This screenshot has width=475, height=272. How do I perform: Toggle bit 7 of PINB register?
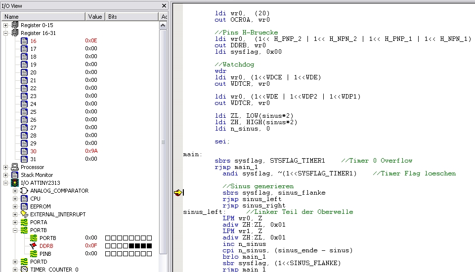pyautogui.click(x=108, y=254)
